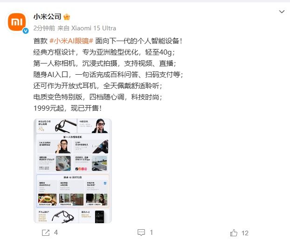Click the line 1999元起，现已开售！

(x=68, y=108)
